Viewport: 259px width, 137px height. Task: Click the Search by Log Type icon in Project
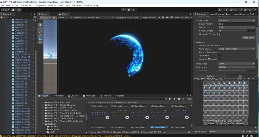[179, 99]
